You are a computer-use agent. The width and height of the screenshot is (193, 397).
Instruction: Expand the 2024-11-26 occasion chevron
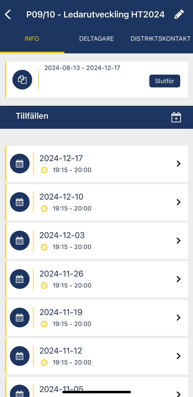178,279
